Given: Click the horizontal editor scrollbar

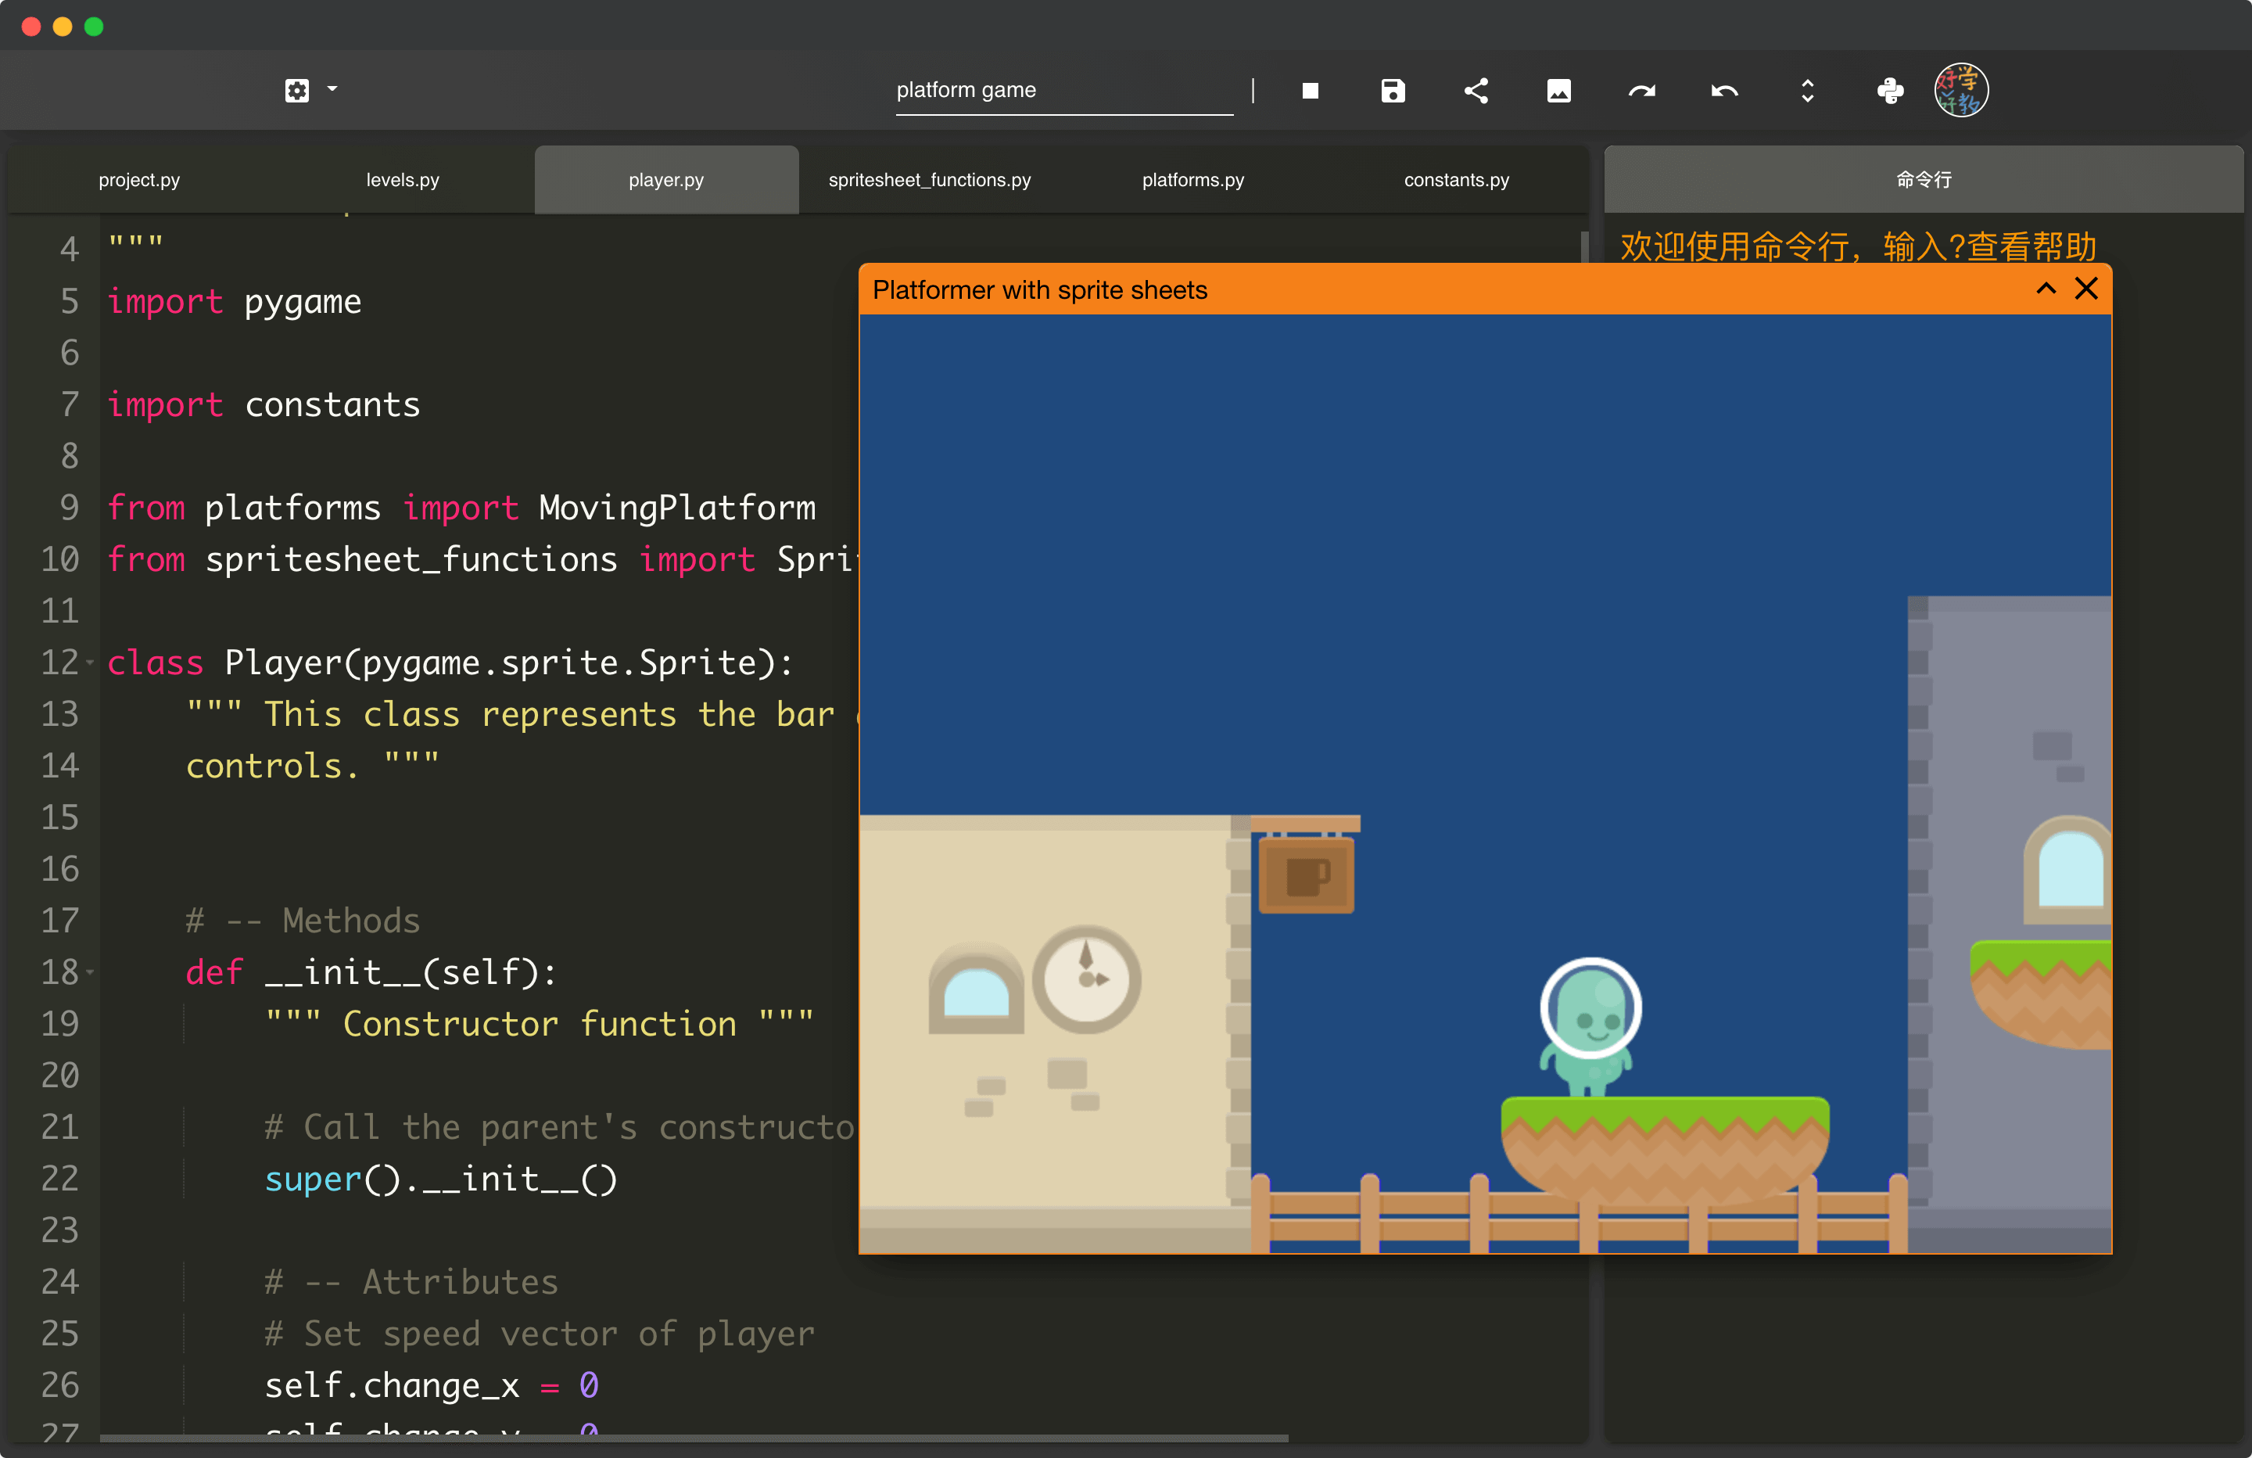Looking at the screenshot, I should tap(693, 1438).
